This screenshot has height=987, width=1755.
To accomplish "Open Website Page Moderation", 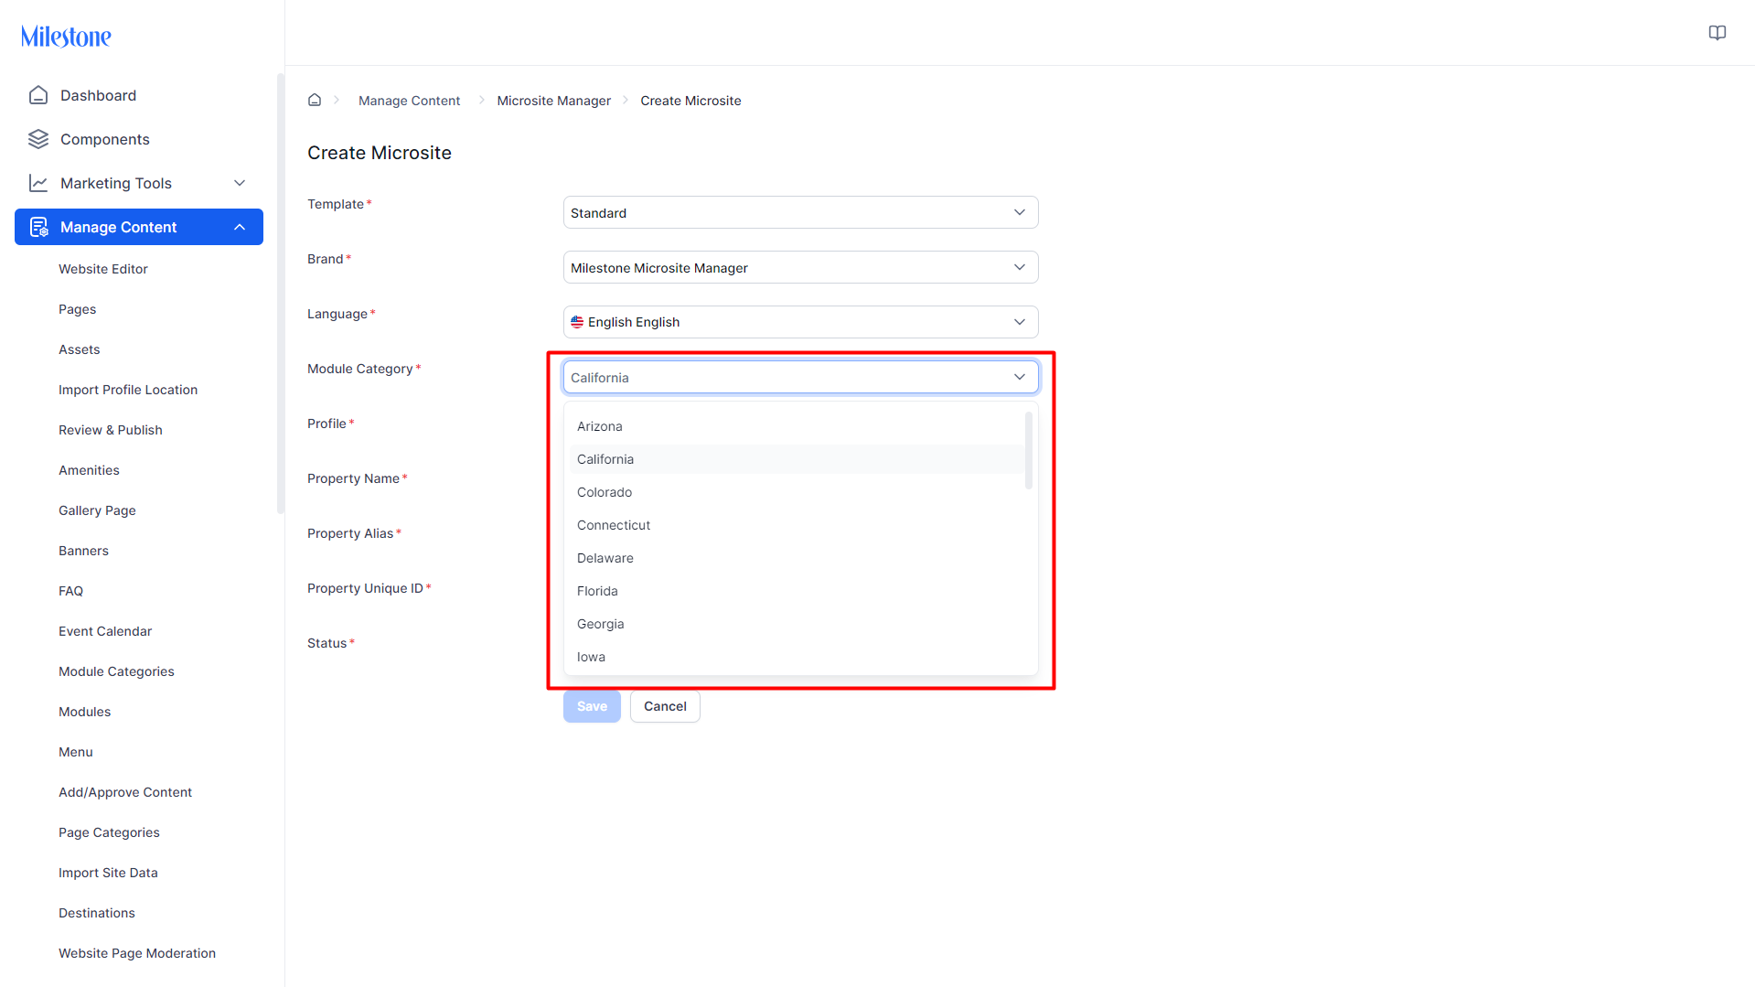I will pyautogui.click(x=137, y=953).
